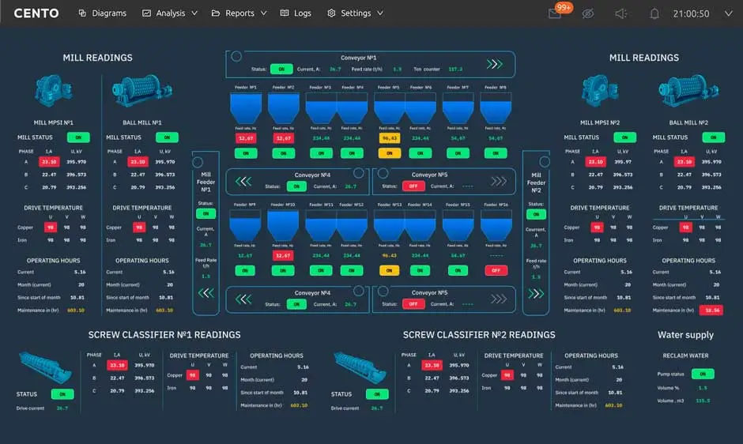Click the Diagrams icon in top bar
Screen dimensions: 743x444
(82, 13)
